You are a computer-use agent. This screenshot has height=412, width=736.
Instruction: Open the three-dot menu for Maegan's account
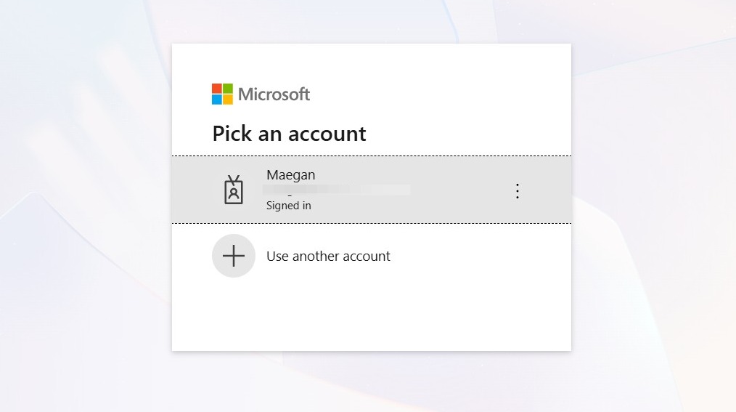(x=518, y=190)
